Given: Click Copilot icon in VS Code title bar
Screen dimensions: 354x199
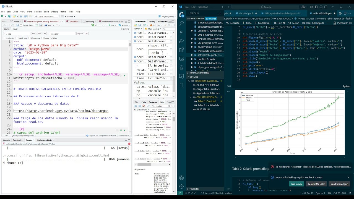Looking at the screenshot, I should (303, 7).
